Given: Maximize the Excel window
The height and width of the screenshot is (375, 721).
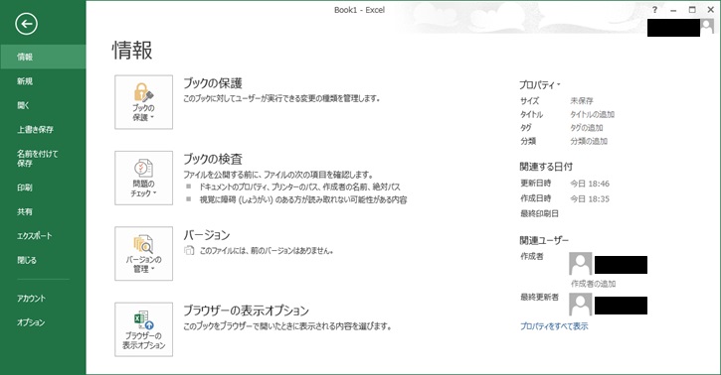Looking at the screenshot, I should click(692, 10).
